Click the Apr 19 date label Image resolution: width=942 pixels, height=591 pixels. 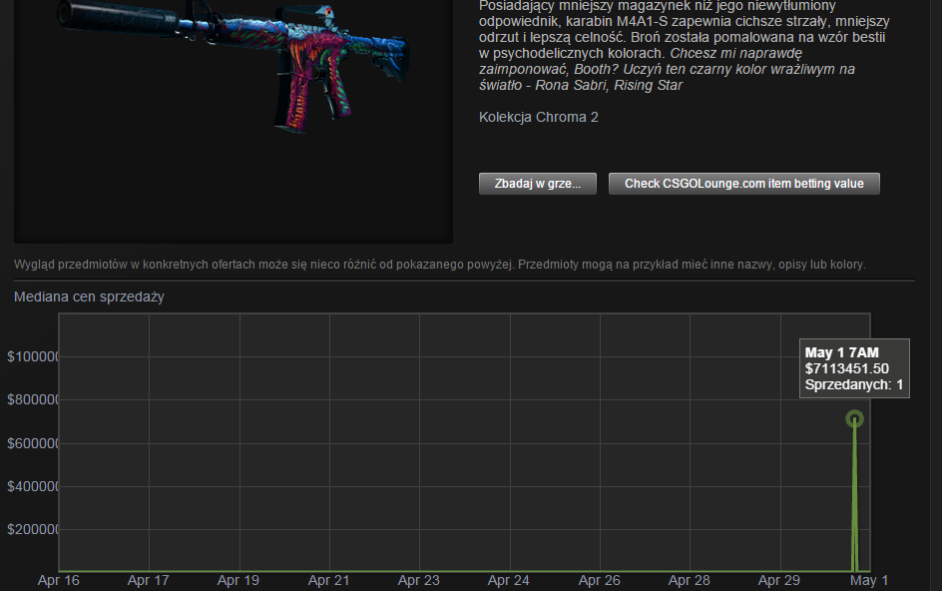237,581
